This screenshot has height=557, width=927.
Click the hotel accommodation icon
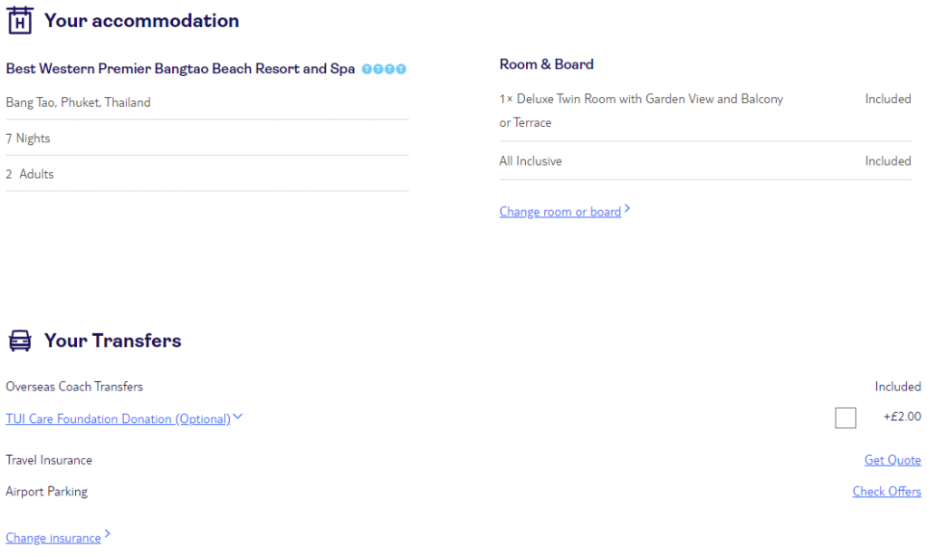coord(20,21)
